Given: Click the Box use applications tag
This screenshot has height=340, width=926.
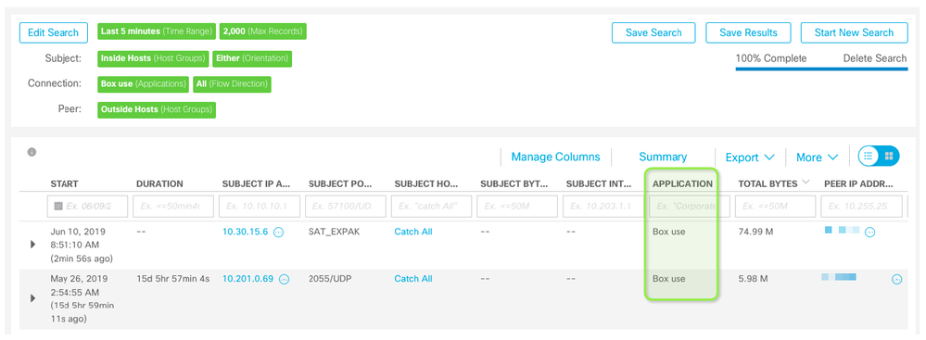Looking at the screenshot, I should (x=143, y=83).
